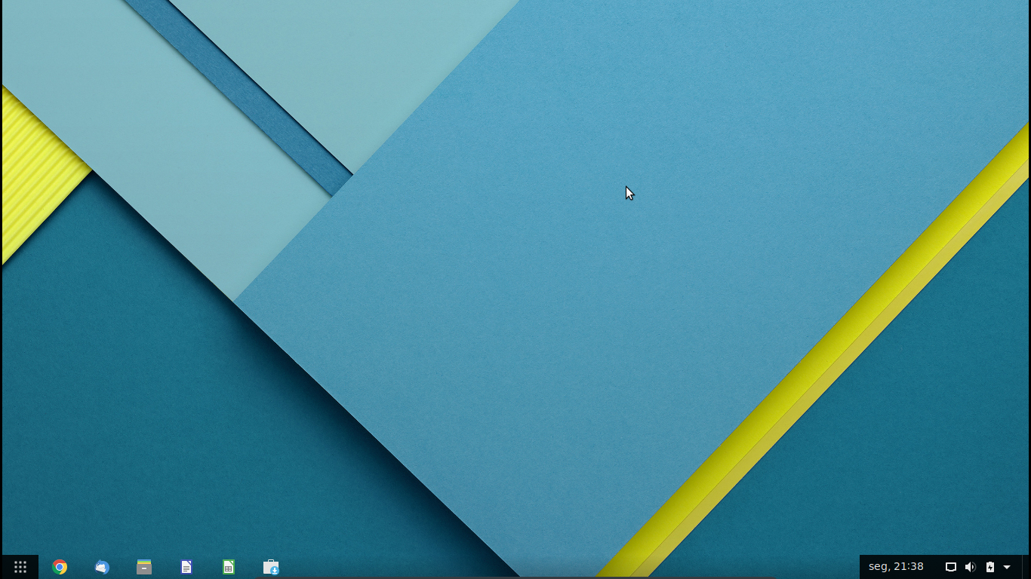Click the display settings icon in system tray
Viewport: 1031px width, 579px height.
click(x=950, y=566)
